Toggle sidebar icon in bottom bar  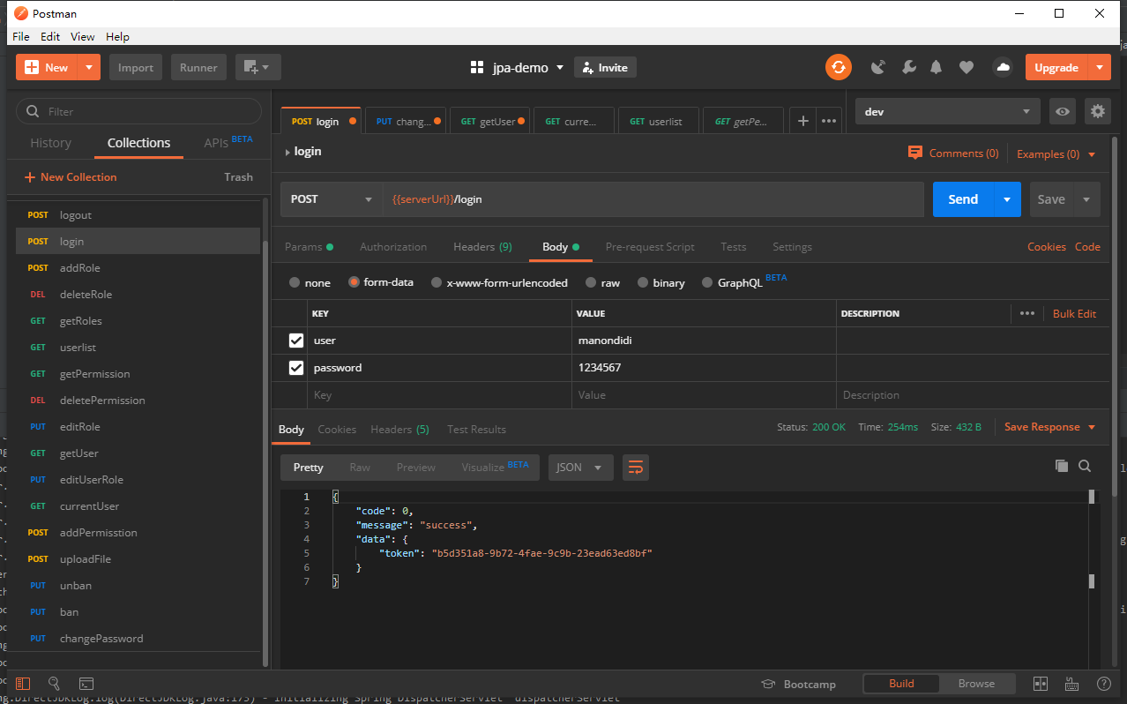pyautogui.click(x=23, y=684)
